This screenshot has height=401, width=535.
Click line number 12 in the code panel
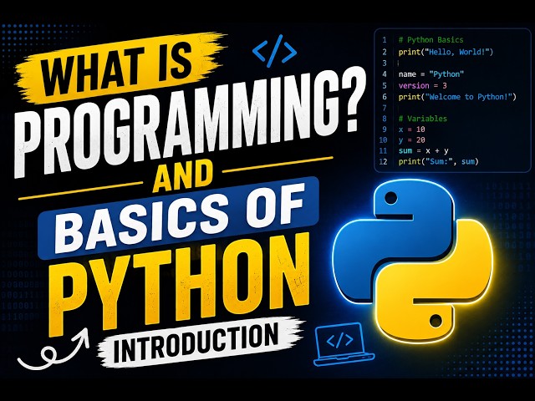[383, 161]
